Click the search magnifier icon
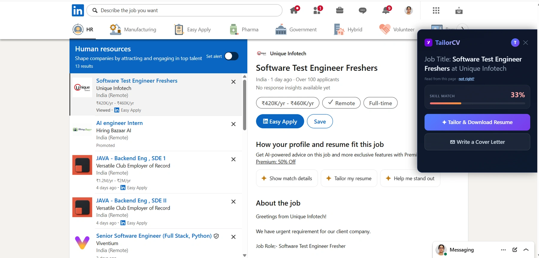539x258 pixels. click(x=95, y=10)
